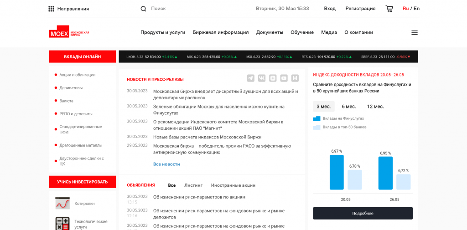The height and width of the screenshot is (230, 467).
Task: Open the Все новости link
Action: click(x=166, y=164)
